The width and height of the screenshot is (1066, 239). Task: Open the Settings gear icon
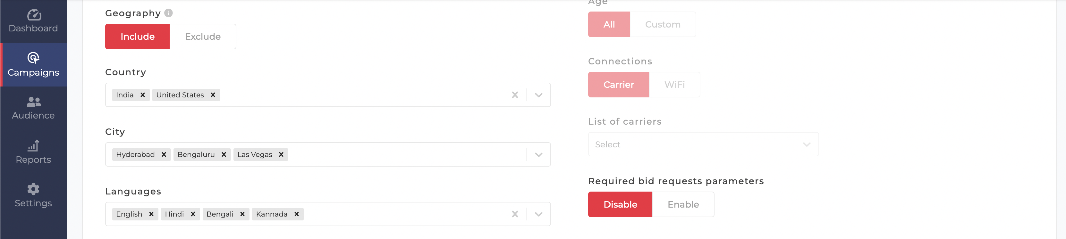[33, 189]
